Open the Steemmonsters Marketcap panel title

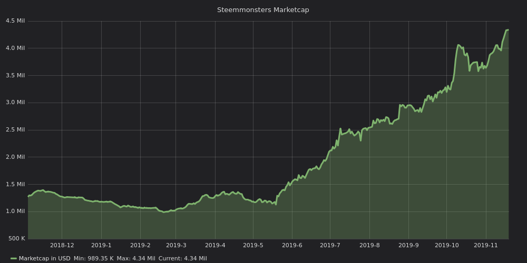pyautogui.click(x=263, y=10)
